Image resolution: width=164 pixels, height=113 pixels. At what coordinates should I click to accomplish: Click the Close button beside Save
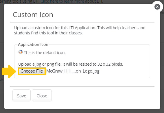(x=42, y=95)
